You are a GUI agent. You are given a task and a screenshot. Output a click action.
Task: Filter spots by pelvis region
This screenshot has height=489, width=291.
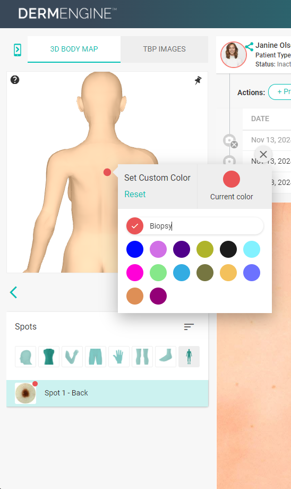[x=96, y=357]
